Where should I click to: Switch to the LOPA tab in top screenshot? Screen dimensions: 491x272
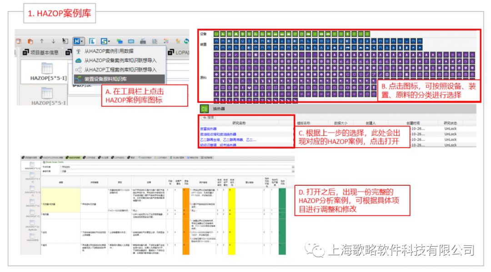pyautogui.click(x=179, y=53)
